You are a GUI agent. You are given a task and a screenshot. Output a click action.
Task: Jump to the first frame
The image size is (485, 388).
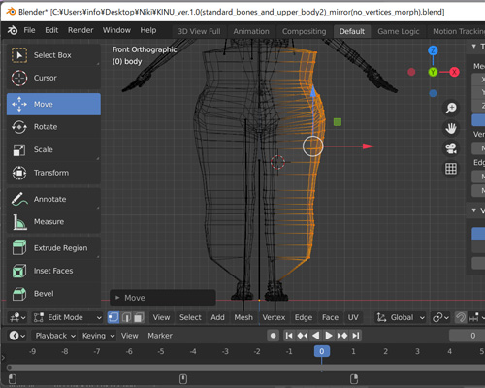click(289, 336)
